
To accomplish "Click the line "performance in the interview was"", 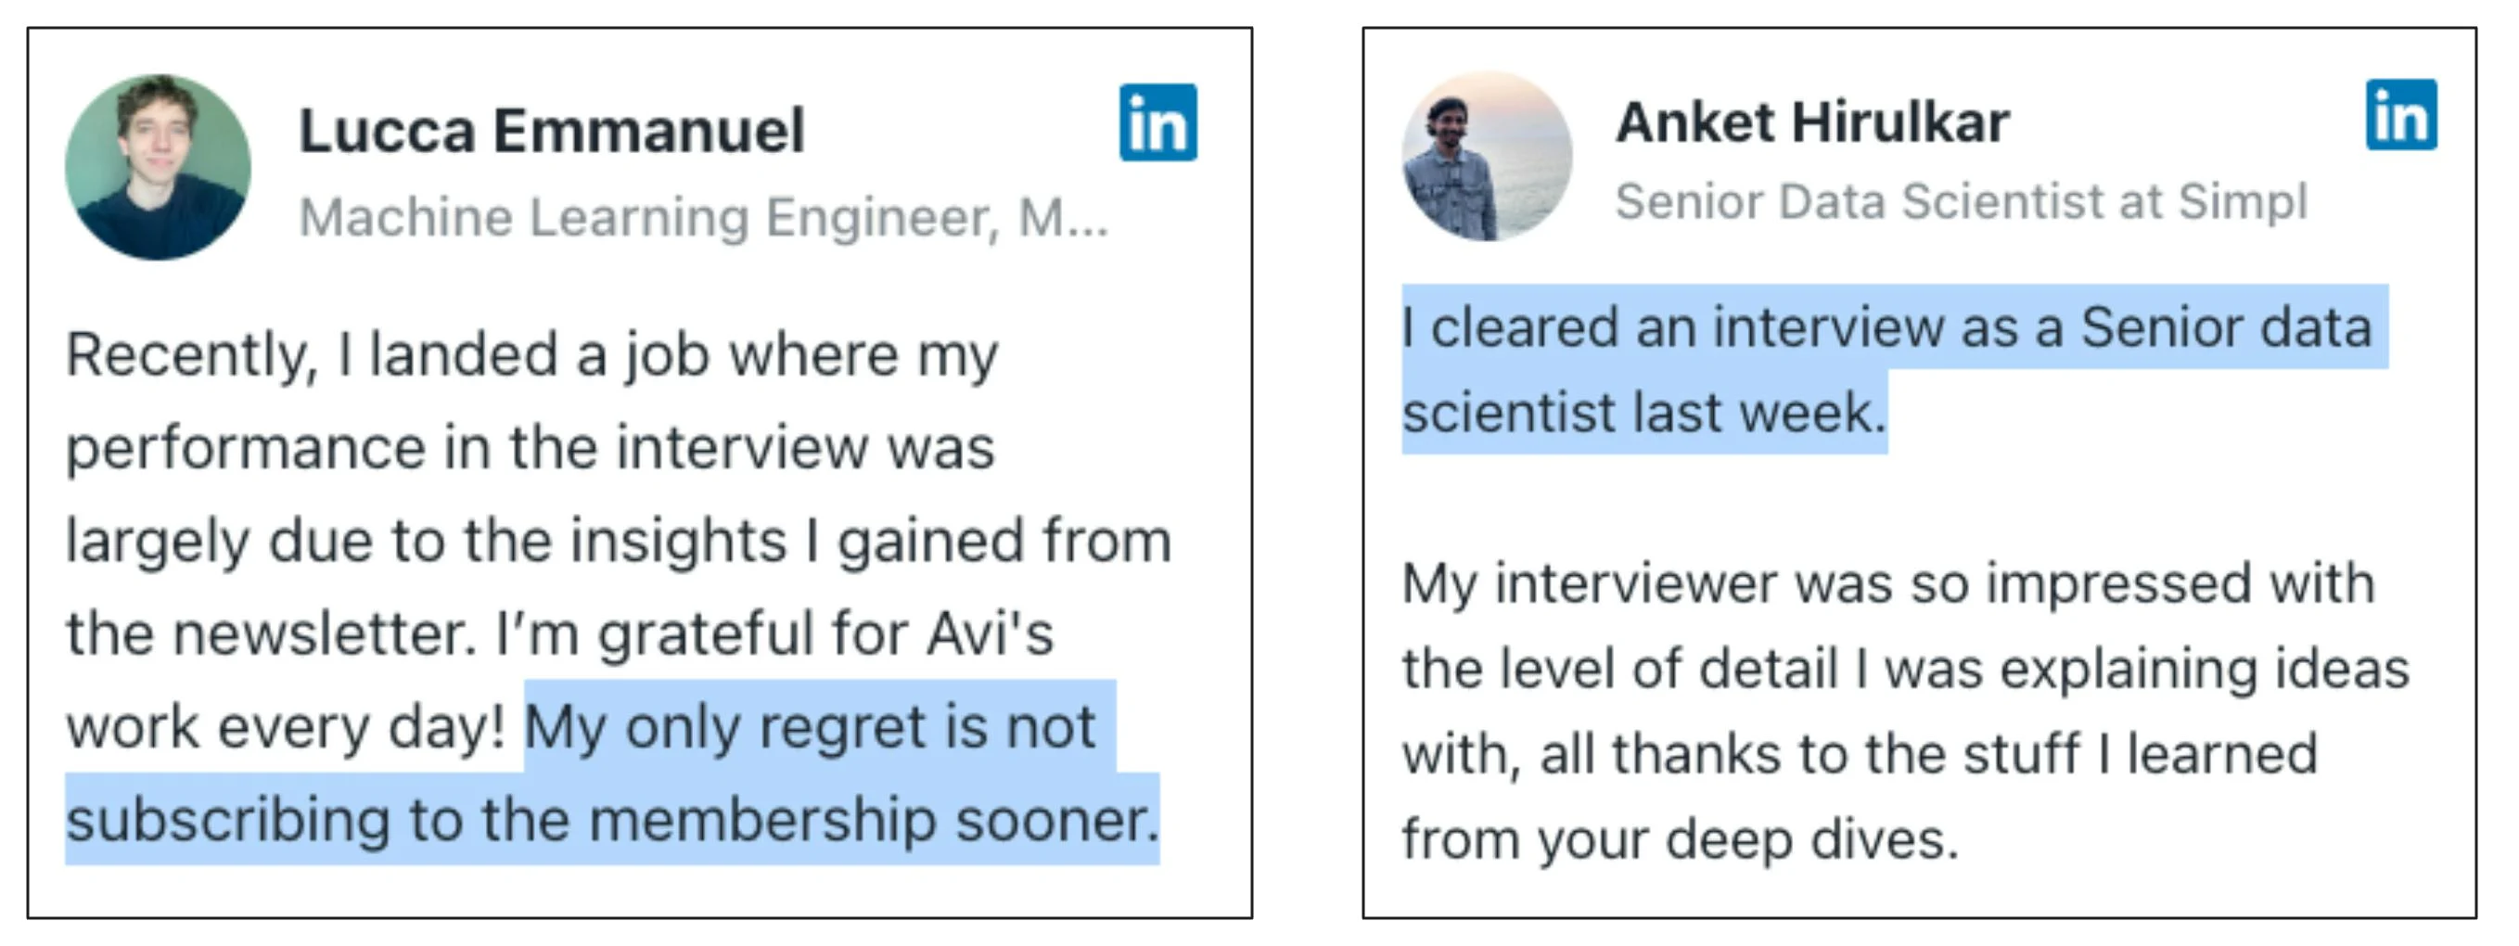I will (530, 448).
